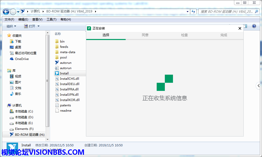The width and height of the screenshot is (262, 157).
Task: Select 本地磁盘 (D:) in navigation tree
Action: [x=24, y=117]
